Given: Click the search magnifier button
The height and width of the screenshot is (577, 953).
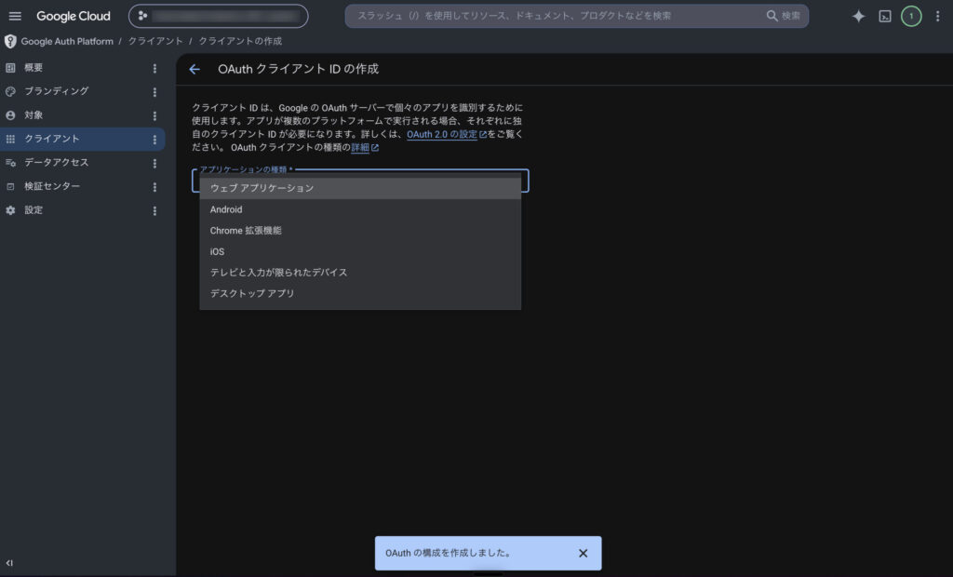Looking at the screenshot, I should pyautogui.click(x=784, y=16).
